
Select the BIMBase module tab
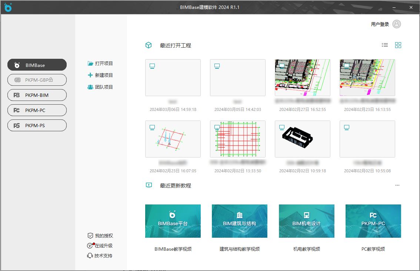coord(37,65)
